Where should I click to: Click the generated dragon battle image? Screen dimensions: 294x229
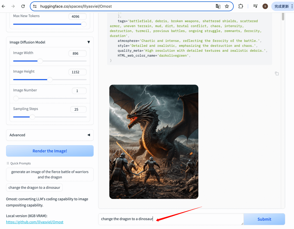tap(154, 141)
